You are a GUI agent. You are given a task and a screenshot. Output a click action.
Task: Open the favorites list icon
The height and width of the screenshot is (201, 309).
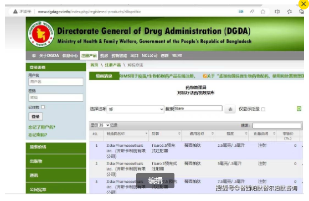290,12
